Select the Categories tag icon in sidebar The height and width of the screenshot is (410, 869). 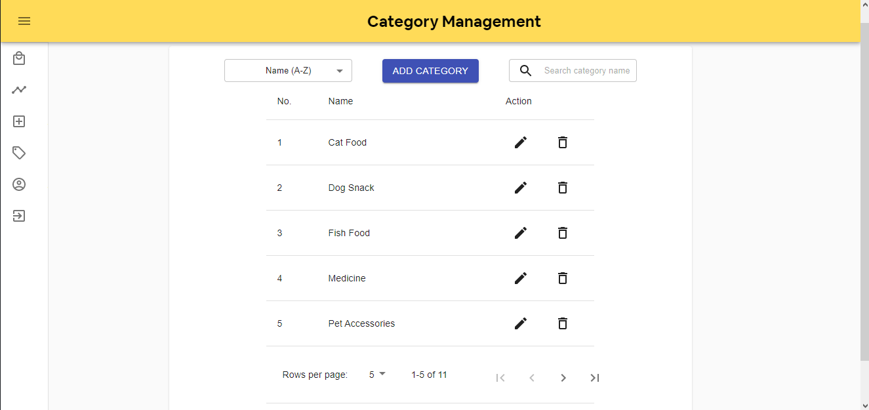pos(19,152)
